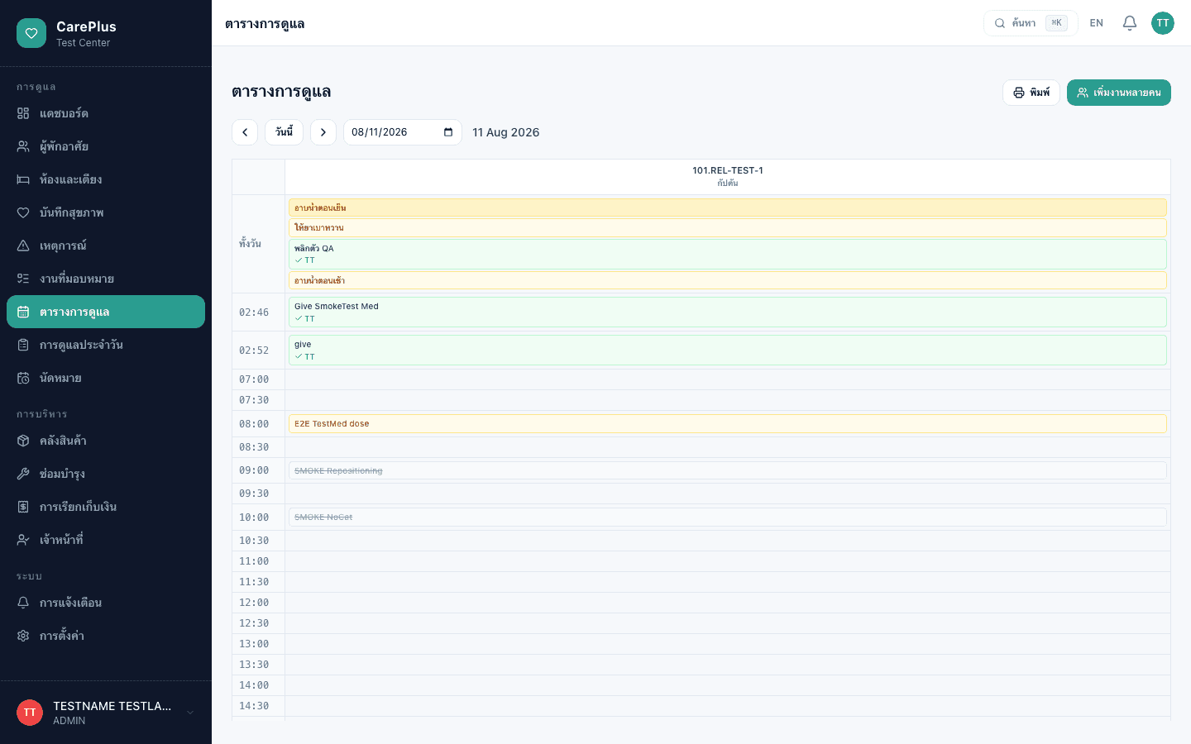The width and height of the screenshot is (1191, 744).
Task: Open the พลิกตัว QA completed task
Action: point(728,254)
